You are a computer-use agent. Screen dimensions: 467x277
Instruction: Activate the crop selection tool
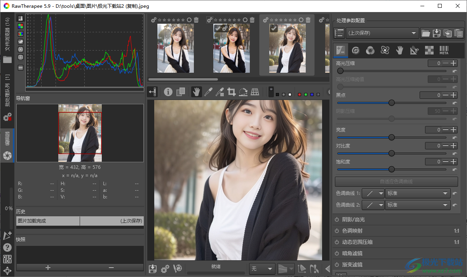point(232,92)
